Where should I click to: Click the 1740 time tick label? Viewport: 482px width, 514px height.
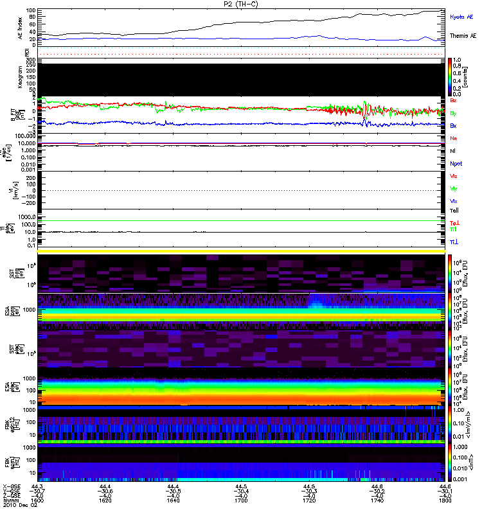[377, 501]
